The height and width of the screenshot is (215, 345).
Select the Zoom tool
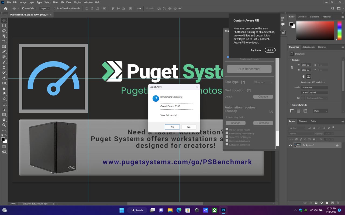pyautogui.click(x=4, y=125)
